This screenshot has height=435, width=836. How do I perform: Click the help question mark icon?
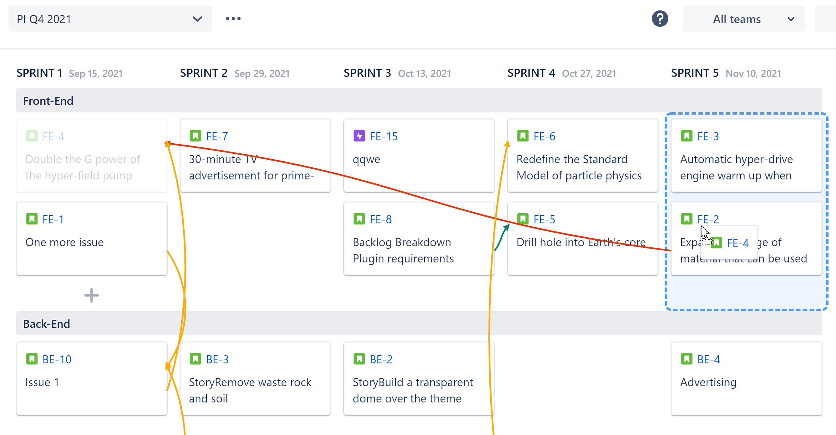point(660,19)
